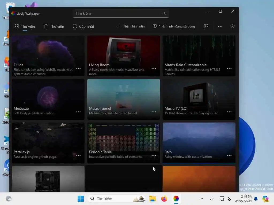Open the Copilot preview icon in taskbar
This screenshot has width=274, height=205.
pyautogui.click(x=265, y=199)
